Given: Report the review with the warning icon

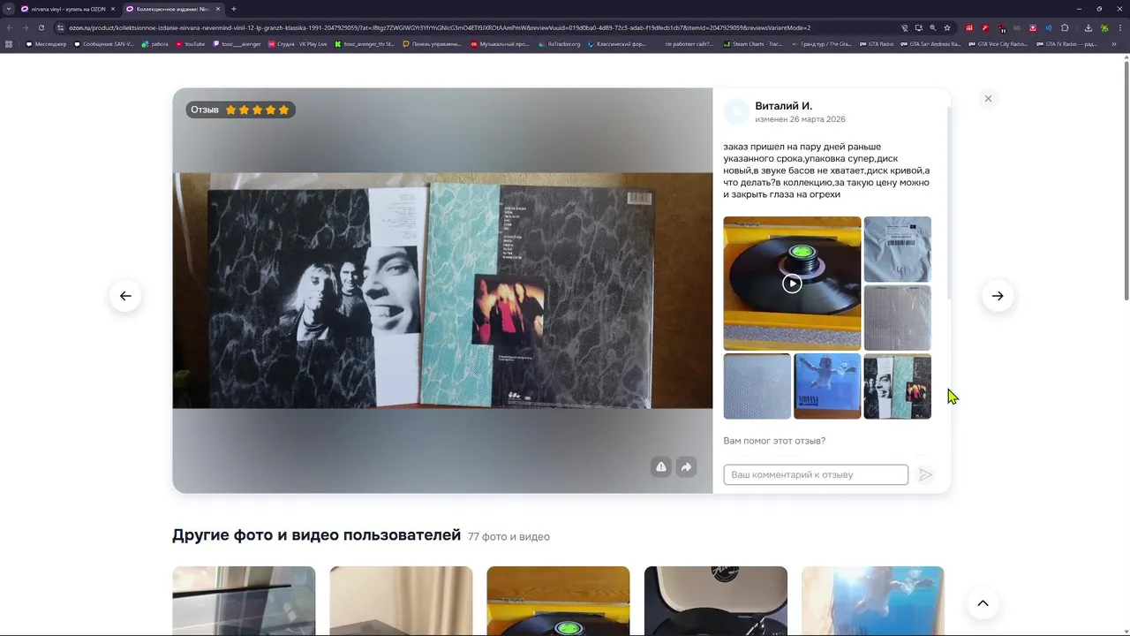Looking at the screenshot, I should click(660, 467).
